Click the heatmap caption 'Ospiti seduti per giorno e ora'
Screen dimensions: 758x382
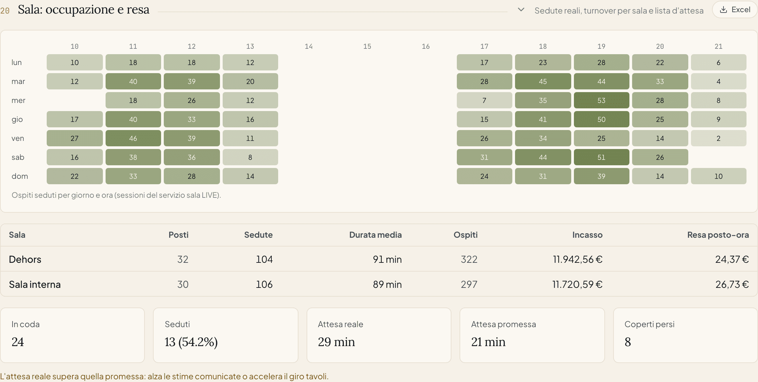click(116, 195)
